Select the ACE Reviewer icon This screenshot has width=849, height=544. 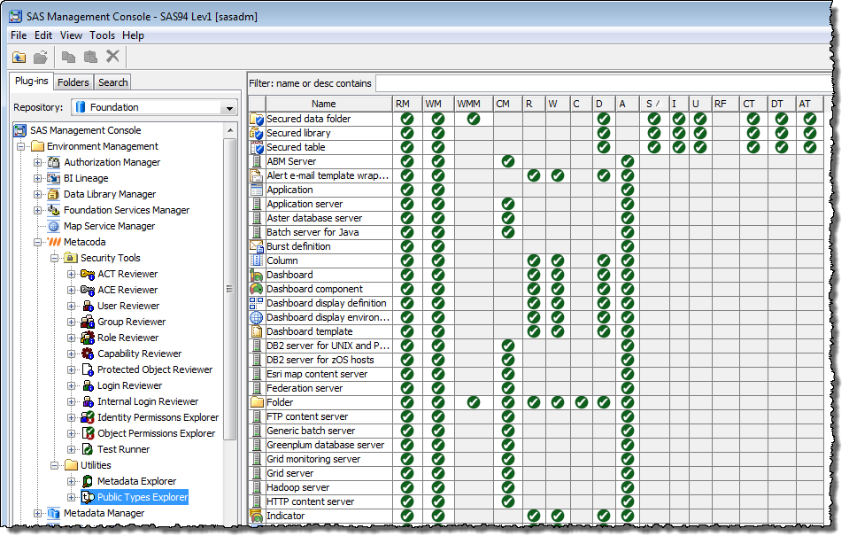click(x=88, y=290)
